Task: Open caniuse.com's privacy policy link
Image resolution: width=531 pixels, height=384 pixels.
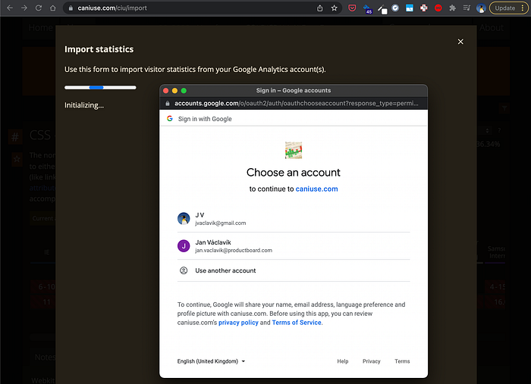Action: 238,323
